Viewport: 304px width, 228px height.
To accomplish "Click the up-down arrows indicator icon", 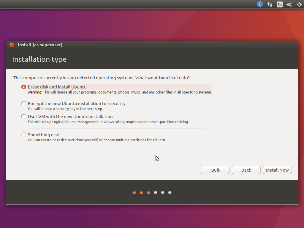I will pyautogui.click(x=270, y=4).
